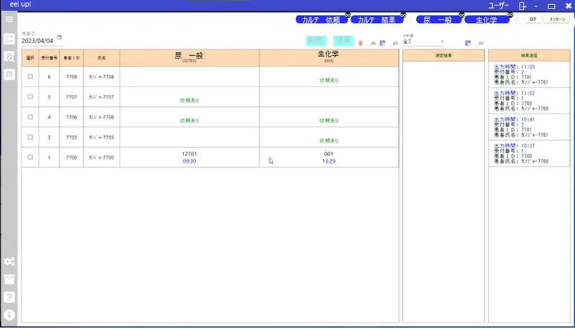Open the search list icon in sidebar
Image resolution: width=575 pixels, height=329 pixels.
point(9,57)
